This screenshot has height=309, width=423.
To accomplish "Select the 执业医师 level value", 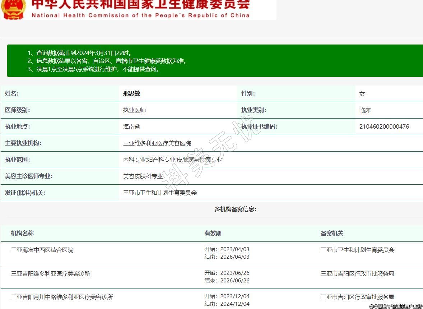I will pos(134,110).
